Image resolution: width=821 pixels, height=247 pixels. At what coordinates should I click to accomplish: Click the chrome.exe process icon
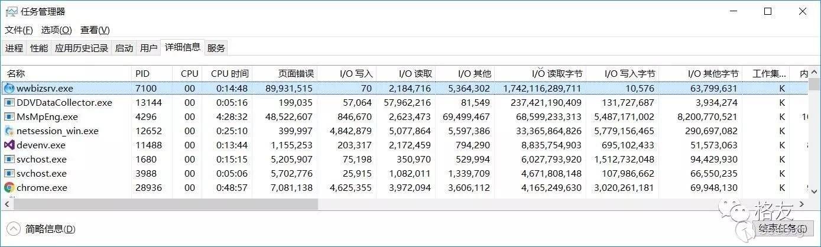click(x=9, y=188)
